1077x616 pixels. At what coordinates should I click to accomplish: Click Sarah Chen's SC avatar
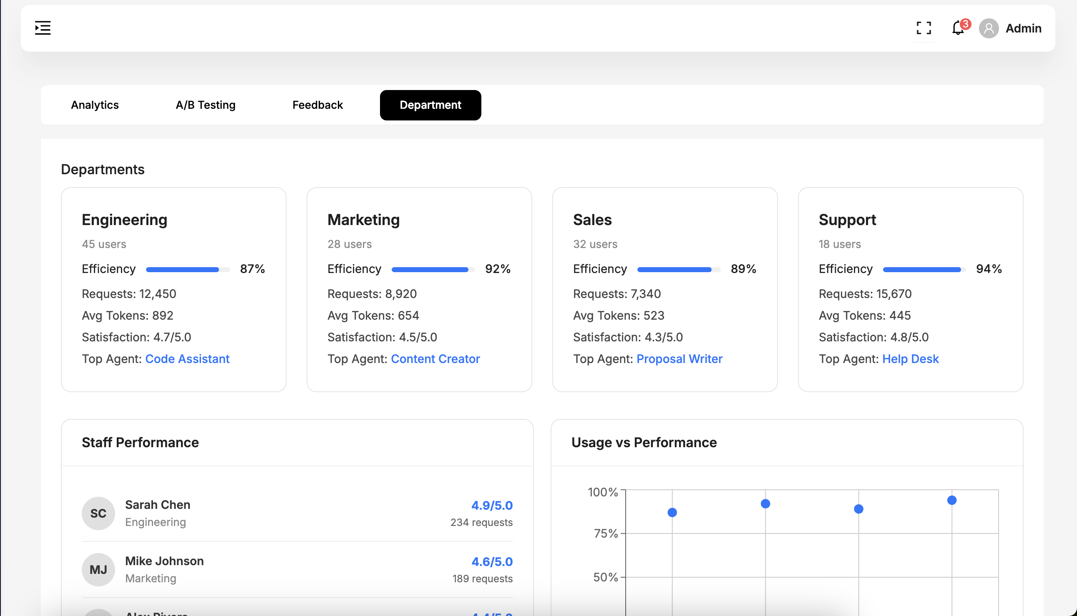pyautogui.click(x=98, y=513)
